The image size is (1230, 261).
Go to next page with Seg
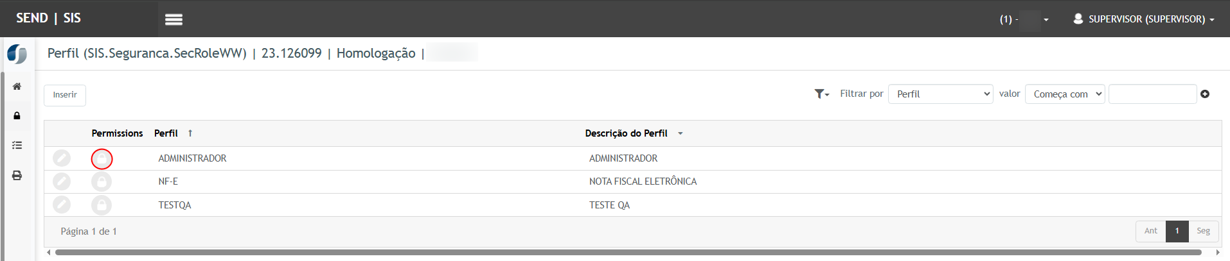[1203, 231]
